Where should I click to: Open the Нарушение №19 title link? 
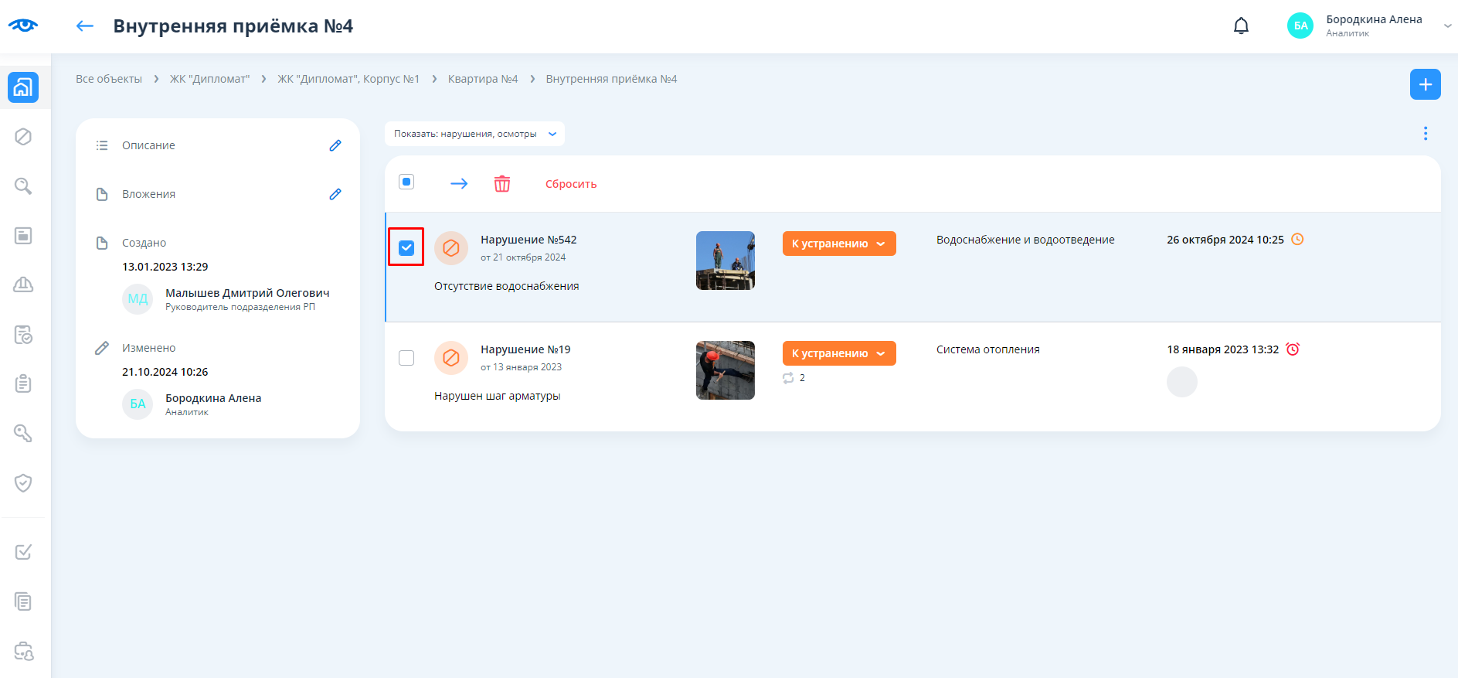525,349
